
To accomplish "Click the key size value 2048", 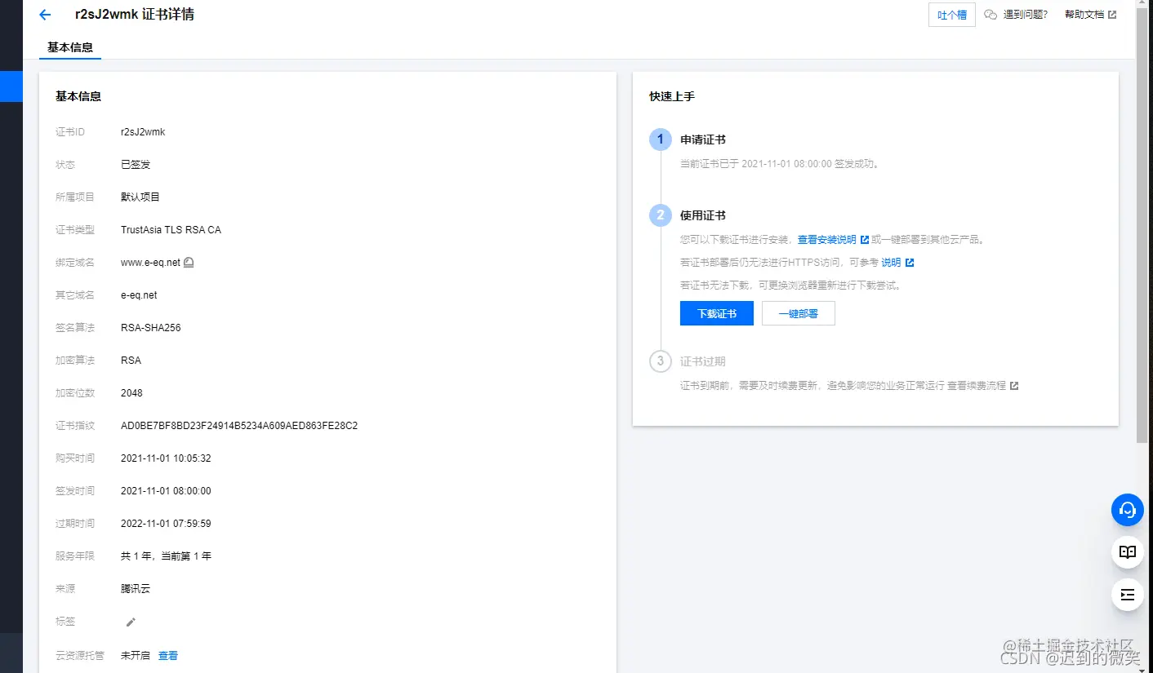I will pyautogui.click(x=131, y=393).
